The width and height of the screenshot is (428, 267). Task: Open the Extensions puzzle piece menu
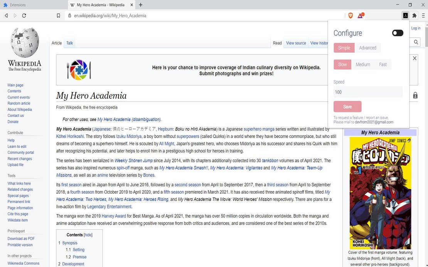coord(414,15)
